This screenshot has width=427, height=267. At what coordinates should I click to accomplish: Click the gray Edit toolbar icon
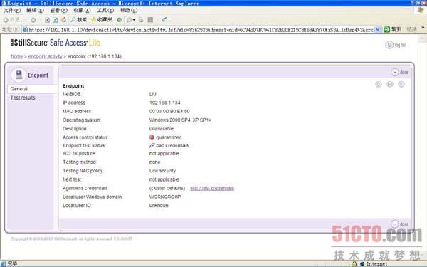point(150,20)
